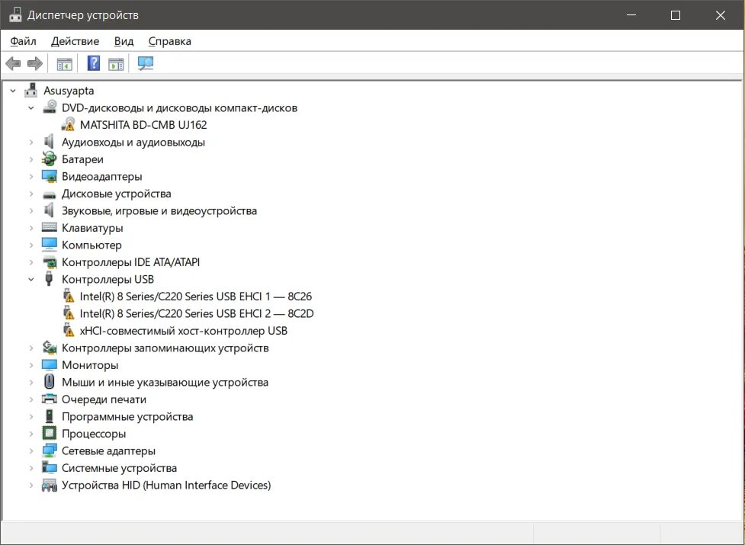Click the Видеоадаптеры display adapter icon

(x=49, y=176)
